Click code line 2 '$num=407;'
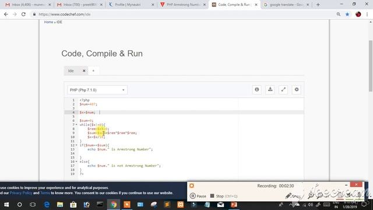This screenshot has width=373, height=210. [89, 104]
